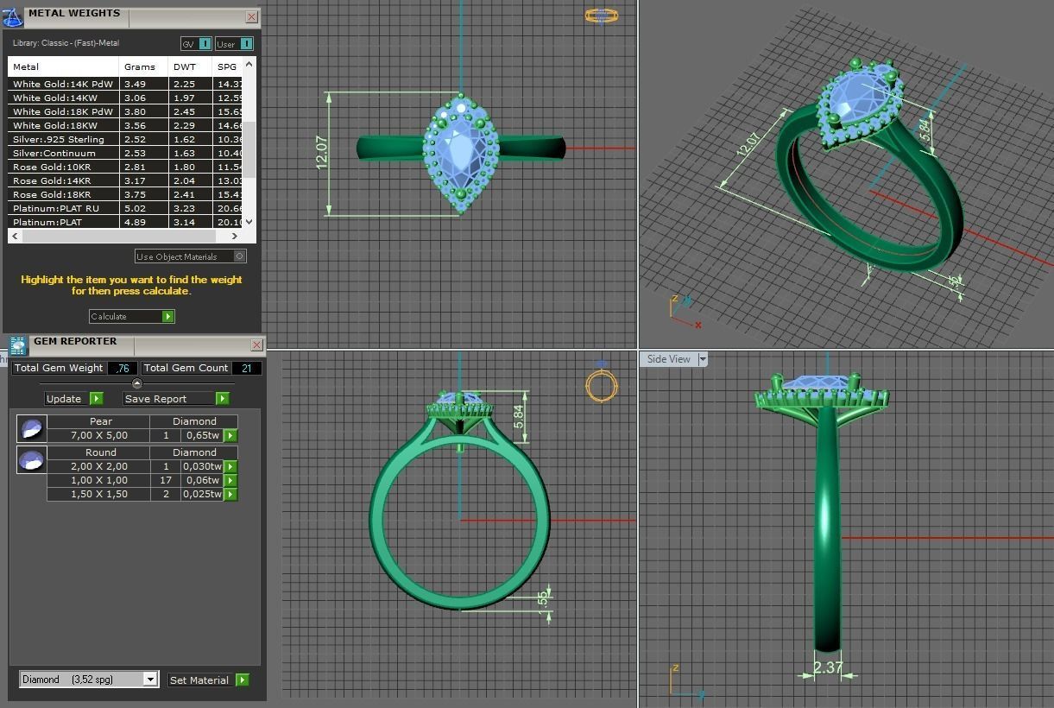The height and width of the screenshot is (708, 1054).
Task: Click the green arrow next to 0,025tw
Action: (230, 495)
